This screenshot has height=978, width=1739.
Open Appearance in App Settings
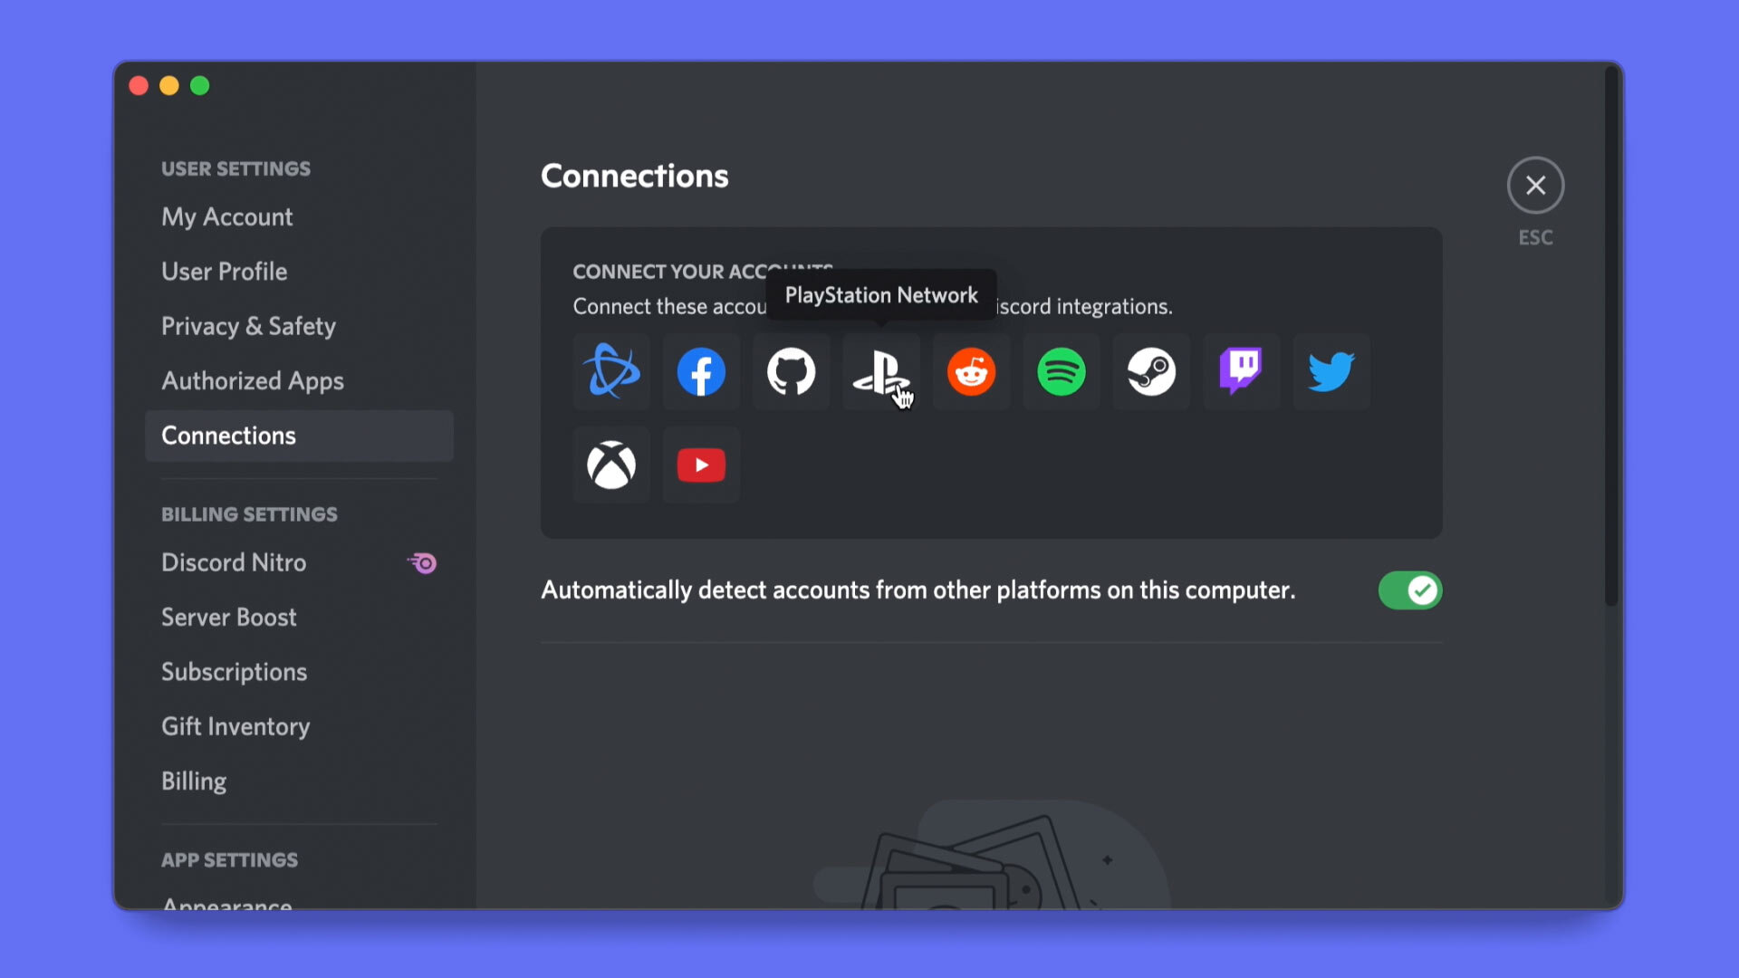tap(227, 902)
